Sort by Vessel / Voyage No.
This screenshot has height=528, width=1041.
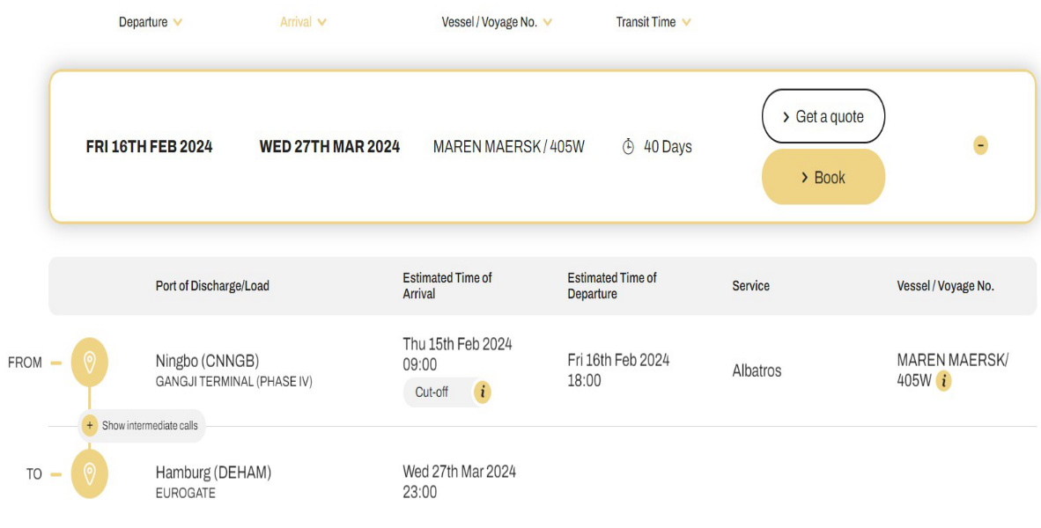pyautogui.click(x=497, y=22)
